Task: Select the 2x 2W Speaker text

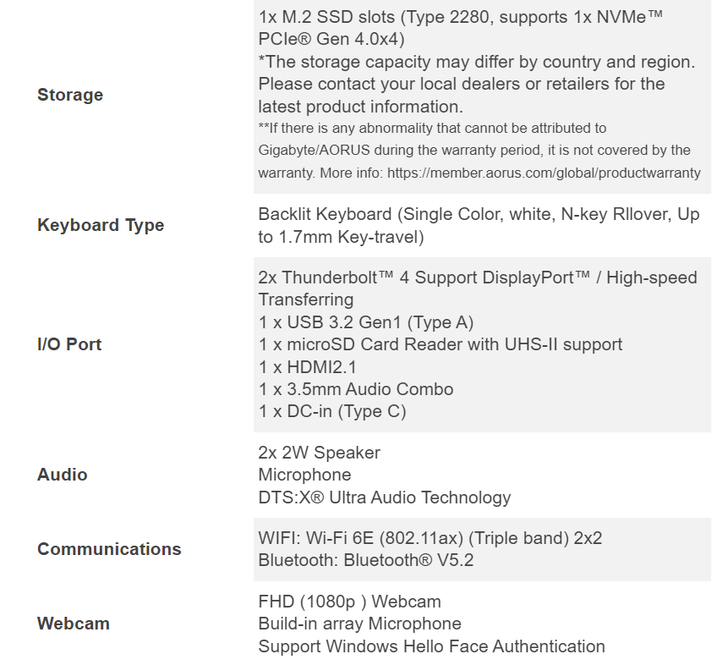Action: click(320, 453)
